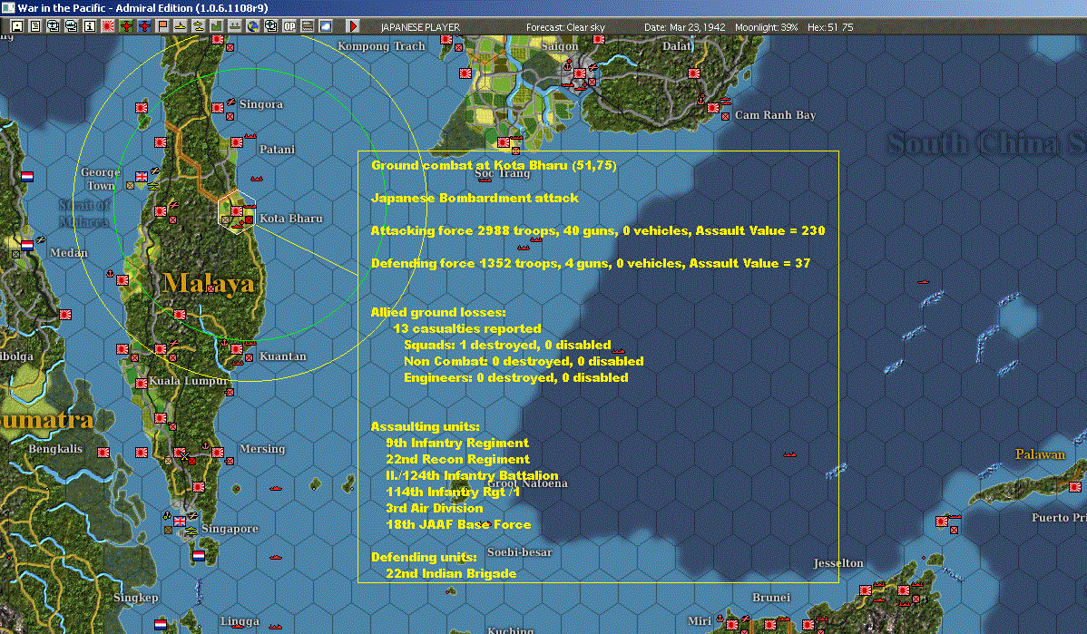Click '22nd Recon Regiment' in the report
The width and height of the screenshot is (1087, 634).
pos(457,459)
